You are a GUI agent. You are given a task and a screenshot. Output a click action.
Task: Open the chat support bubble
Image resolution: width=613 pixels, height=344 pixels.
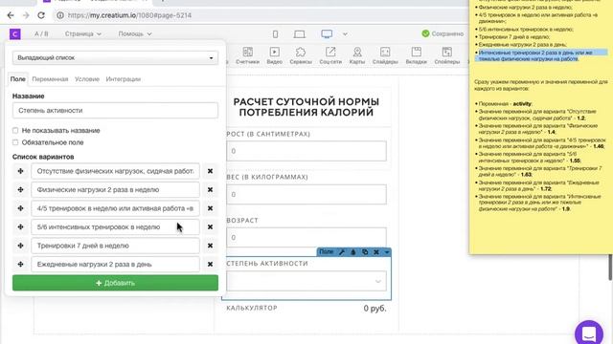[589, 333]
